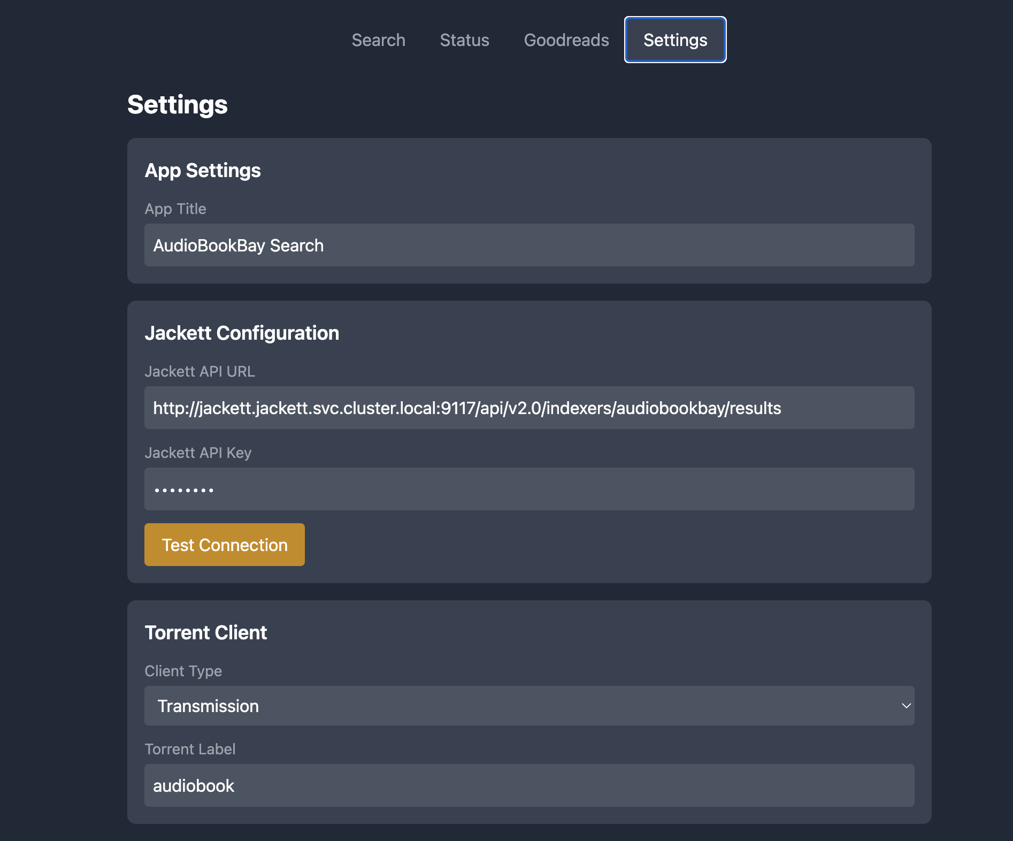Click the Settings page heading
1013x841 pixels.
(x=178, y=105)
